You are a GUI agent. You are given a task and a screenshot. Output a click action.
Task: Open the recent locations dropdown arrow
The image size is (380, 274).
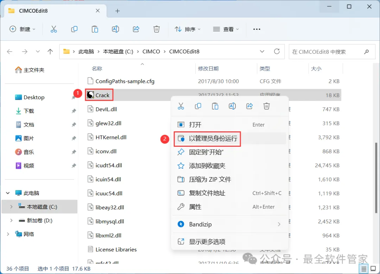coord(38,52)
